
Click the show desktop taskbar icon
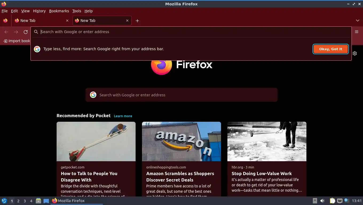coord(46,201)
